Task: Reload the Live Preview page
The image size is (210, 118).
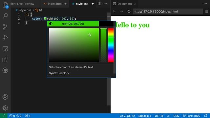Action: click(129, 11)
